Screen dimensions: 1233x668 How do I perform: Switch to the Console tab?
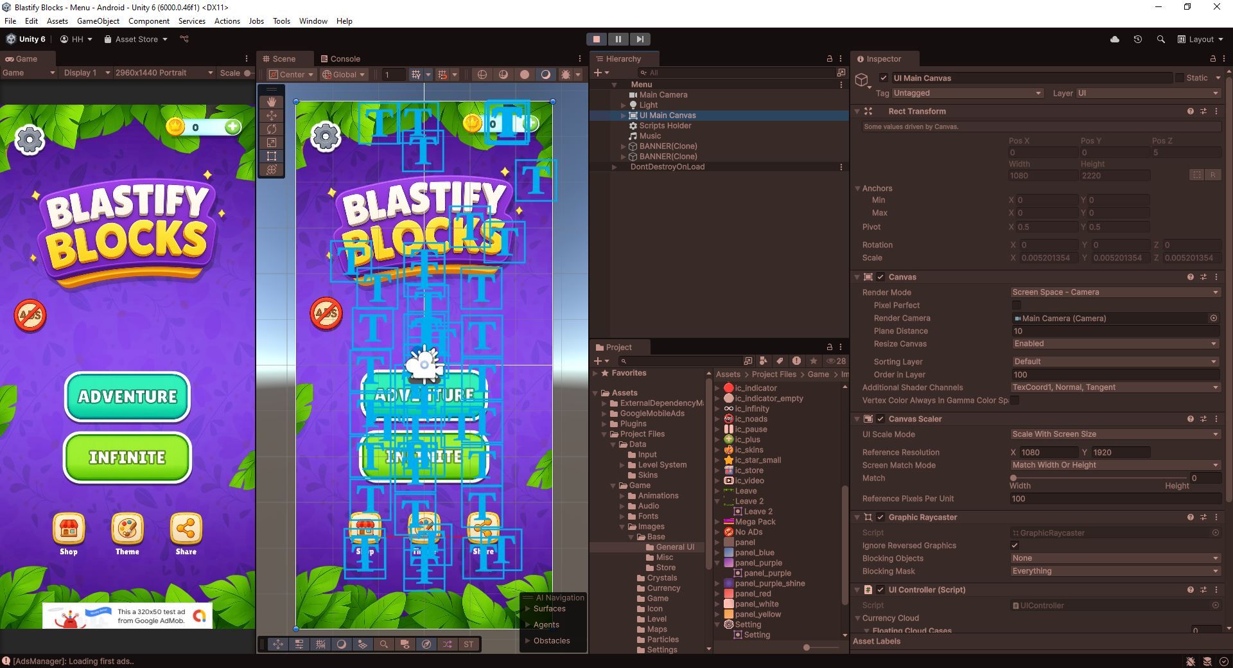tap(340, 58)
